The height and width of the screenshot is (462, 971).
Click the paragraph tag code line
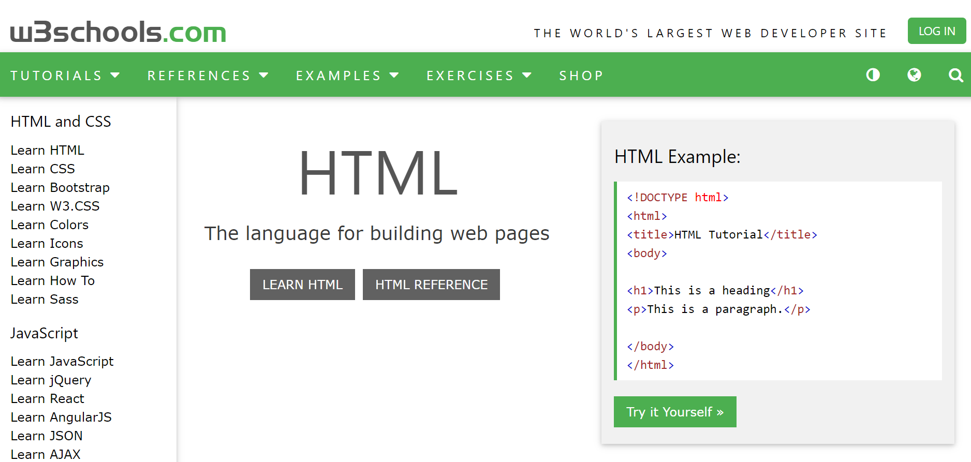point(718,309)
